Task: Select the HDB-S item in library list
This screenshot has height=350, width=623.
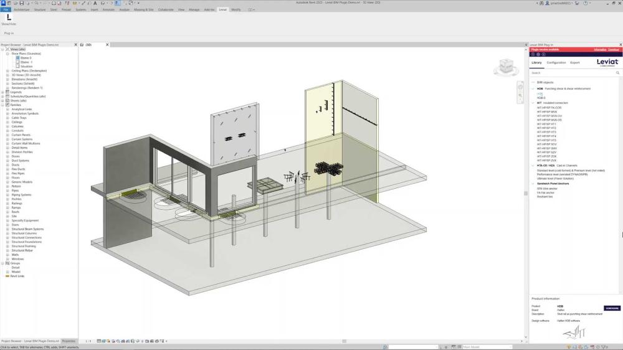Action: 541,98
